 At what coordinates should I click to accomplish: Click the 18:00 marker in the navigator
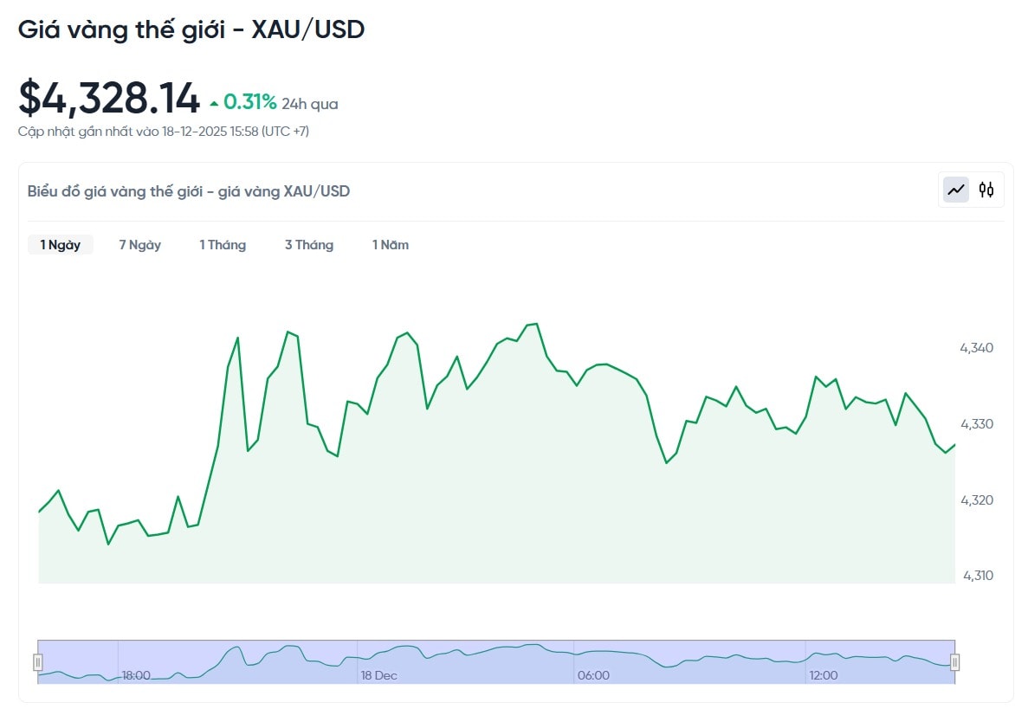136,675
